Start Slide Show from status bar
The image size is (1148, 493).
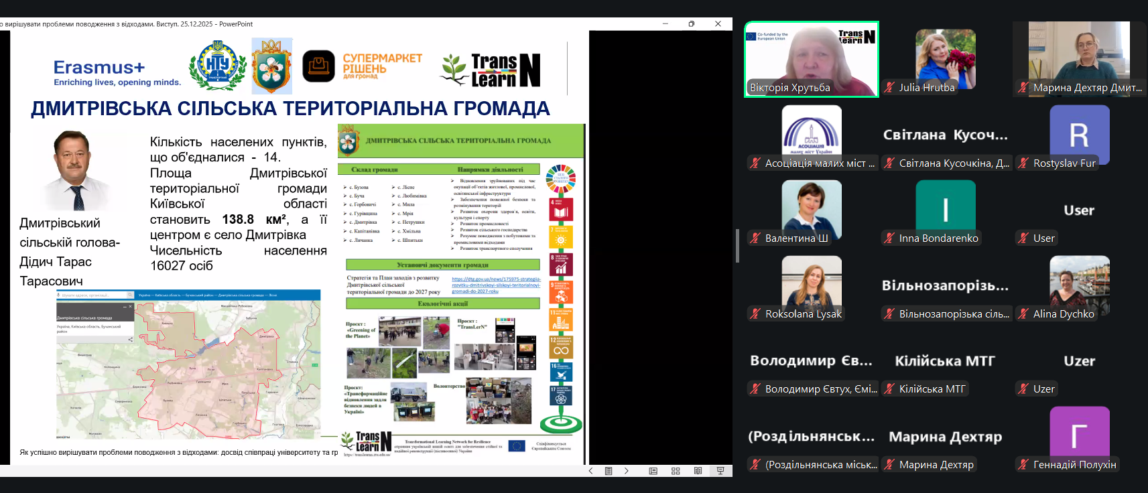point(720,471)
